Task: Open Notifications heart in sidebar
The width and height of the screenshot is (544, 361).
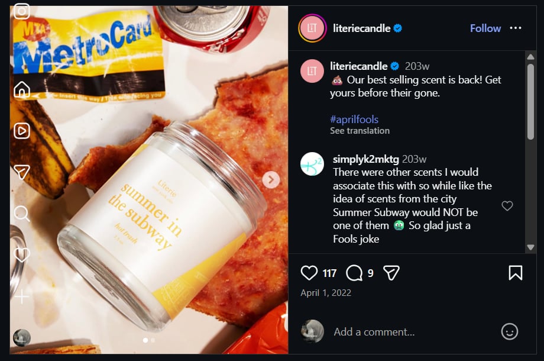Action: point(22,255)
